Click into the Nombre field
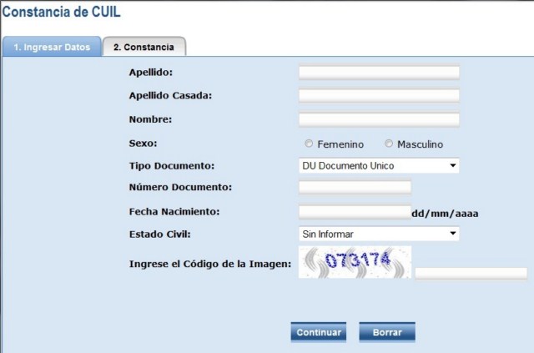This screenshot has width=534, height=353. click(x=379, y=119)
